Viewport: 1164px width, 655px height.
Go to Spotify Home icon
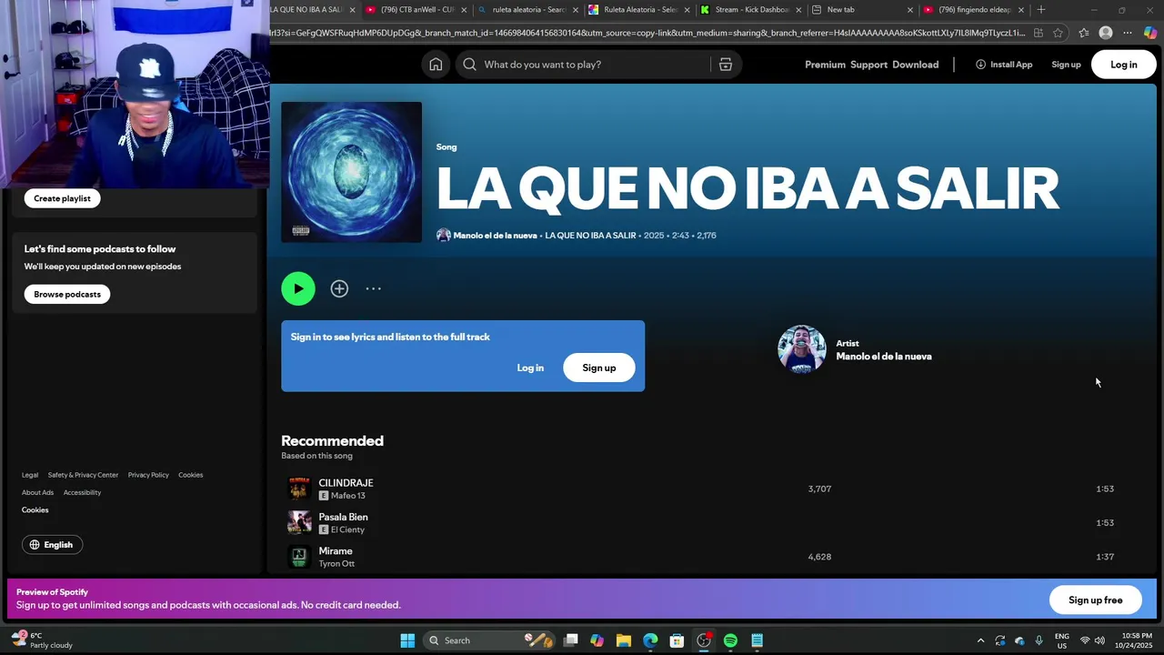click(x=436, y=65)
